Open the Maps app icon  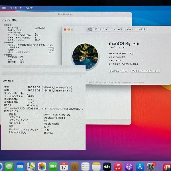click(x=31, y=166)
